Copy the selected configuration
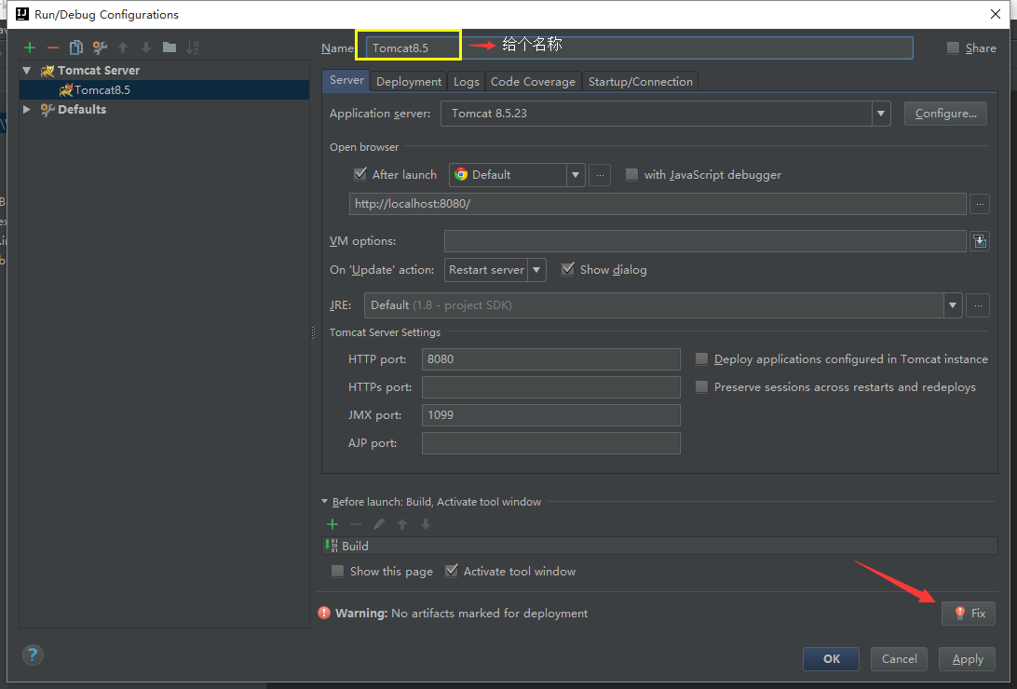The height and width of the screenshot is (689, 1017). (x=75, y=47)
